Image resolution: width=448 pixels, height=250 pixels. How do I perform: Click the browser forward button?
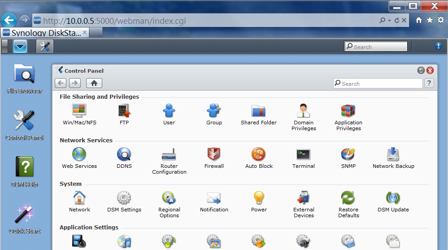pyautogui.click(x=25, y=20)
